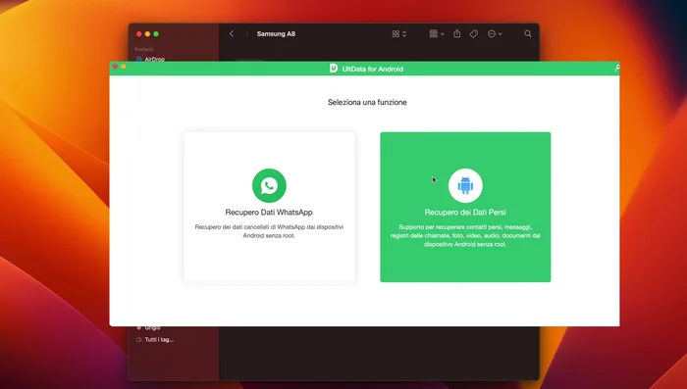Select AirDrop in Finder sidebar
The width and height of the screenshot is (687, 389).
tap(150, 59)
